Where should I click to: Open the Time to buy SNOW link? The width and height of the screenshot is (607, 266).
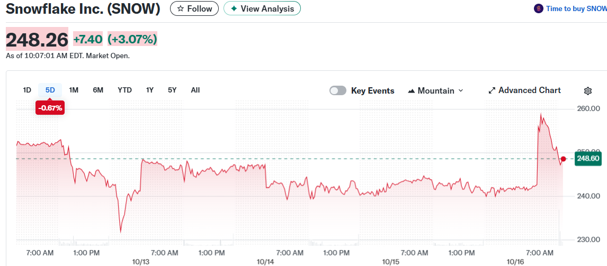tap(576, 8)
